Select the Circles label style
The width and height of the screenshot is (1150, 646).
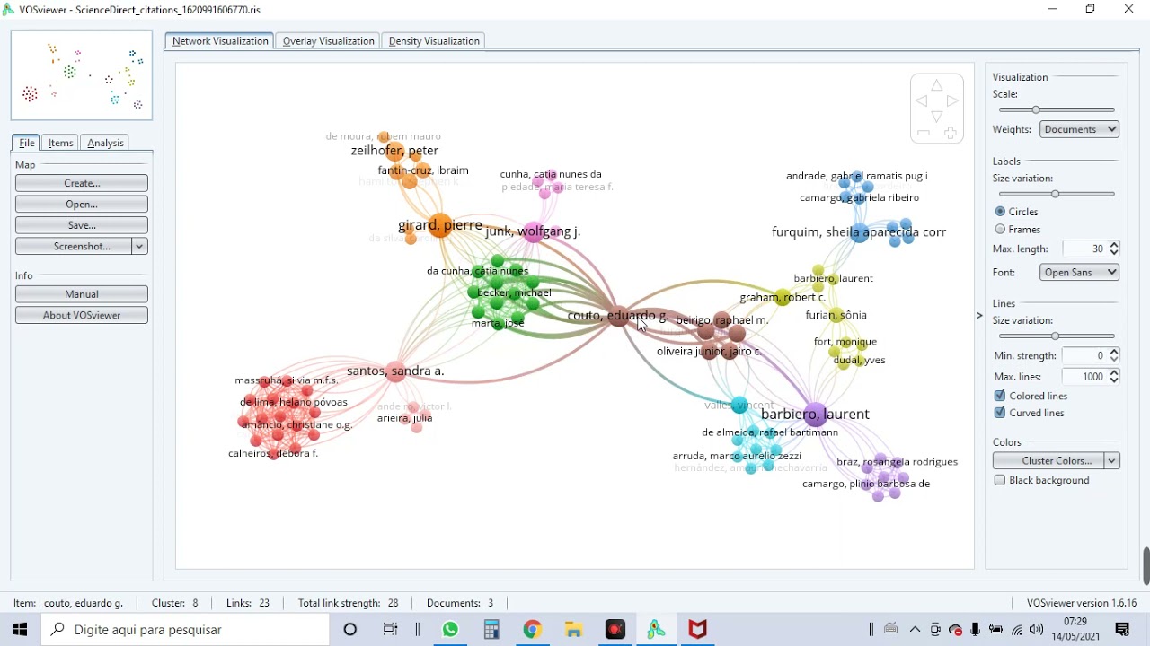click(1000, 212)
